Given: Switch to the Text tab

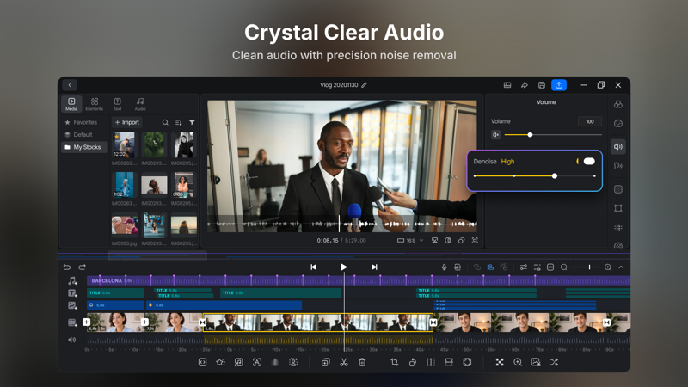Looking at the screenshot, I should 117,104.
